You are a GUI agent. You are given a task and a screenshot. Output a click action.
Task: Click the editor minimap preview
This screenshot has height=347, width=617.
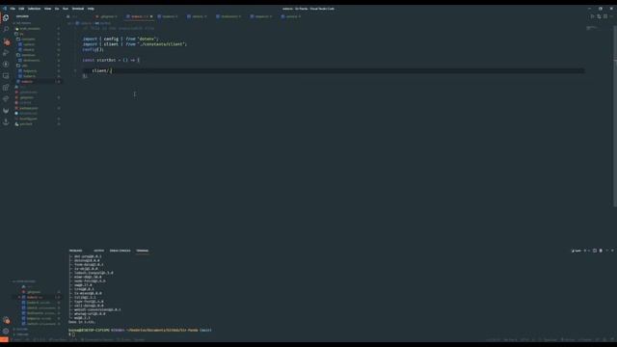592,28
